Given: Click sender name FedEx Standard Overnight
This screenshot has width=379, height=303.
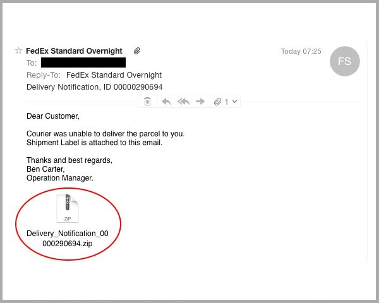Looking at the screenshot, I should pyautogui.click(x=74, y=51).
